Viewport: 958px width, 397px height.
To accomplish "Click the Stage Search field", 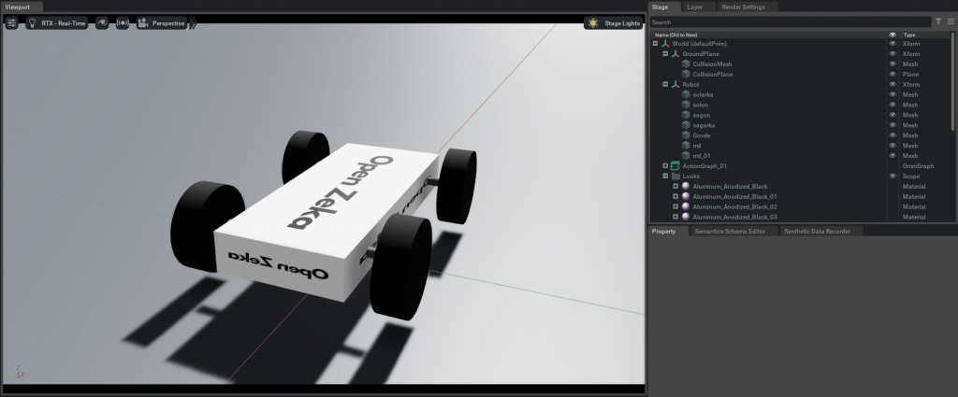I will (x=791, y=22).
